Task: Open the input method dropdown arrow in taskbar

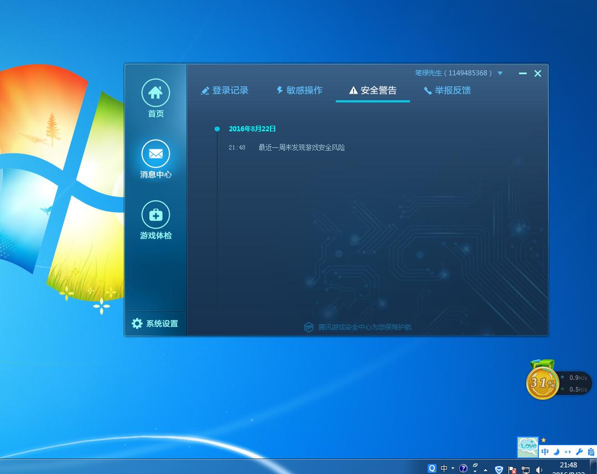Action: (453, 468)
